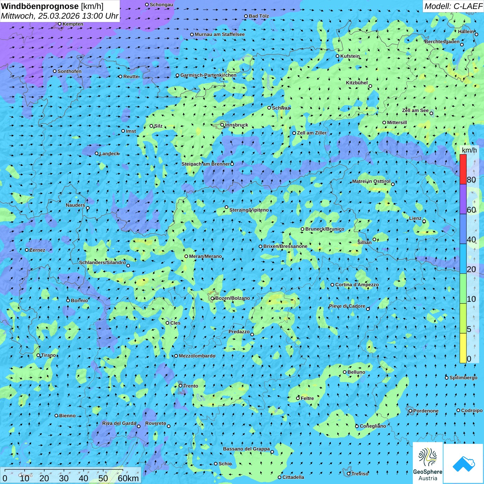Viewport: 484px width, 484px height.
Task: Click the Kufstein city marker
Action: (337, 56)
